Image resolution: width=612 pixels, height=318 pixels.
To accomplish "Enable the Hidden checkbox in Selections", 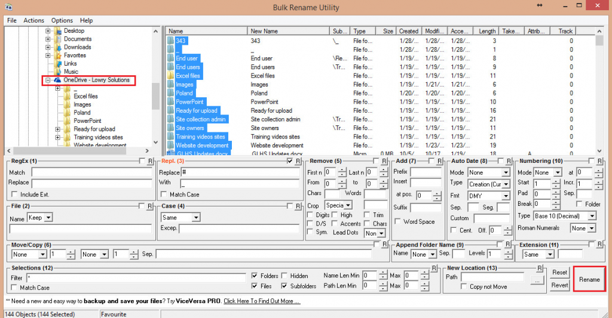I will [x=284, y=276].
